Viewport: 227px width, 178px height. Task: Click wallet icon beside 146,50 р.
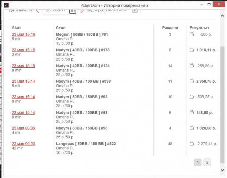point(192,113)
